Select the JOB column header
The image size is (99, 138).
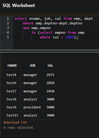coord(32,65)
